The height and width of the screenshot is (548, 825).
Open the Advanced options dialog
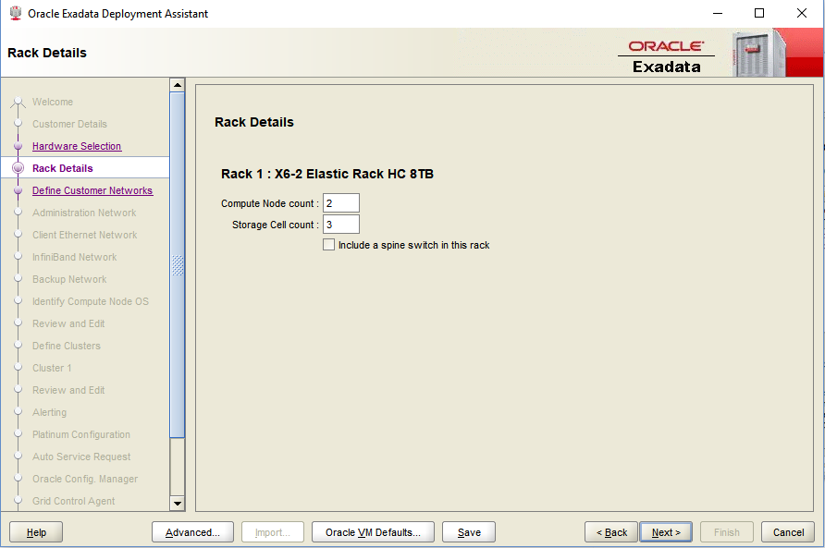pos(192,532)
